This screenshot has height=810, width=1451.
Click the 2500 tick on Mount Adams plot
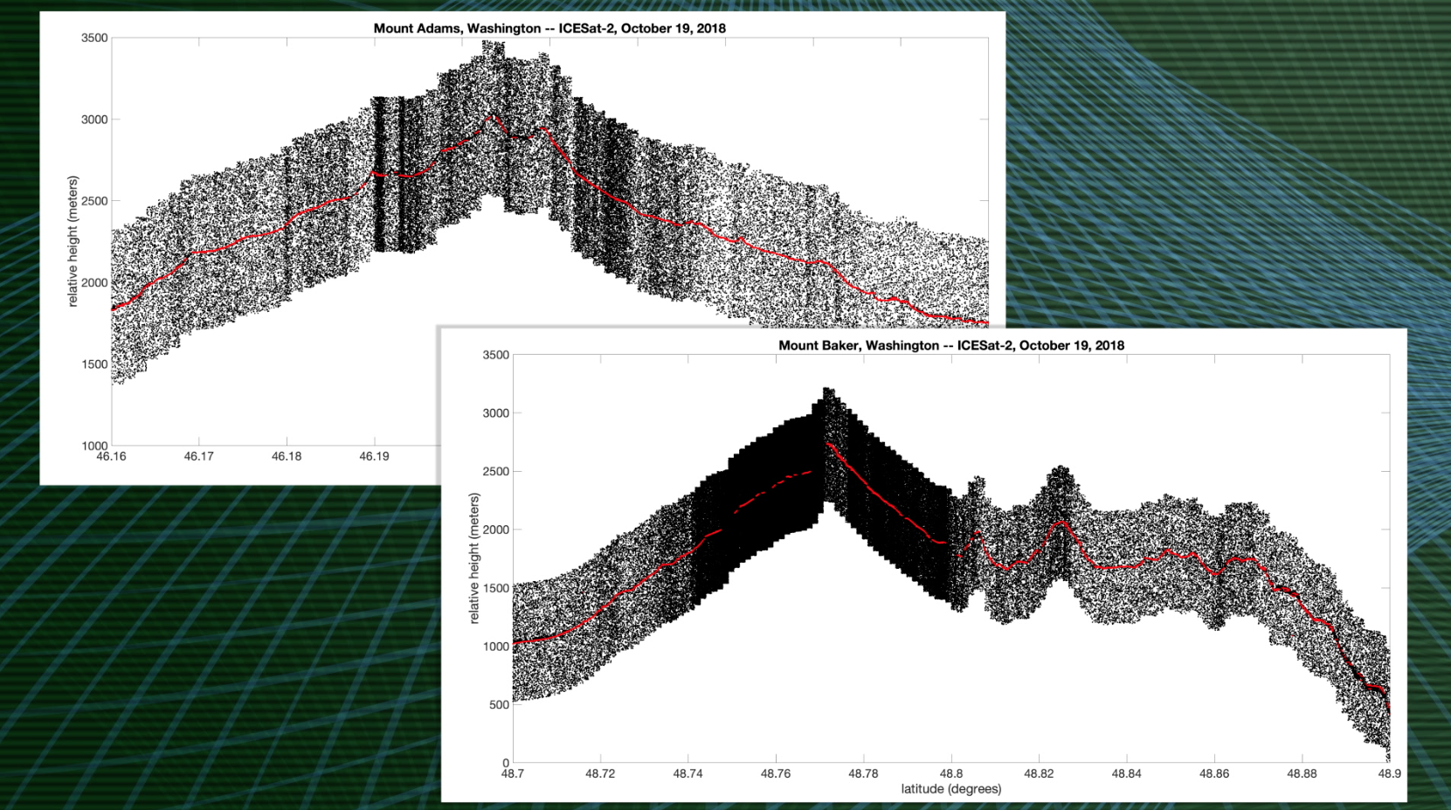pos(94,201)
